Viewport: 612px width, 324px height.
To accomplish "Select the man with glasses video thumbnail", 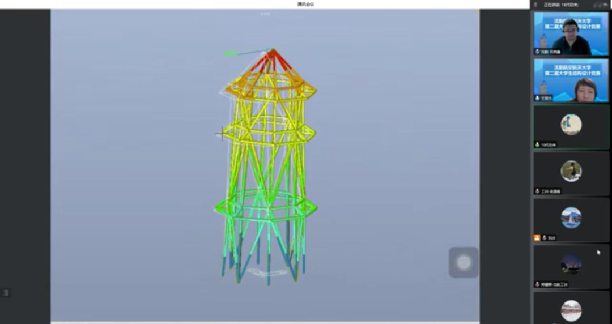I will (571, 33).
